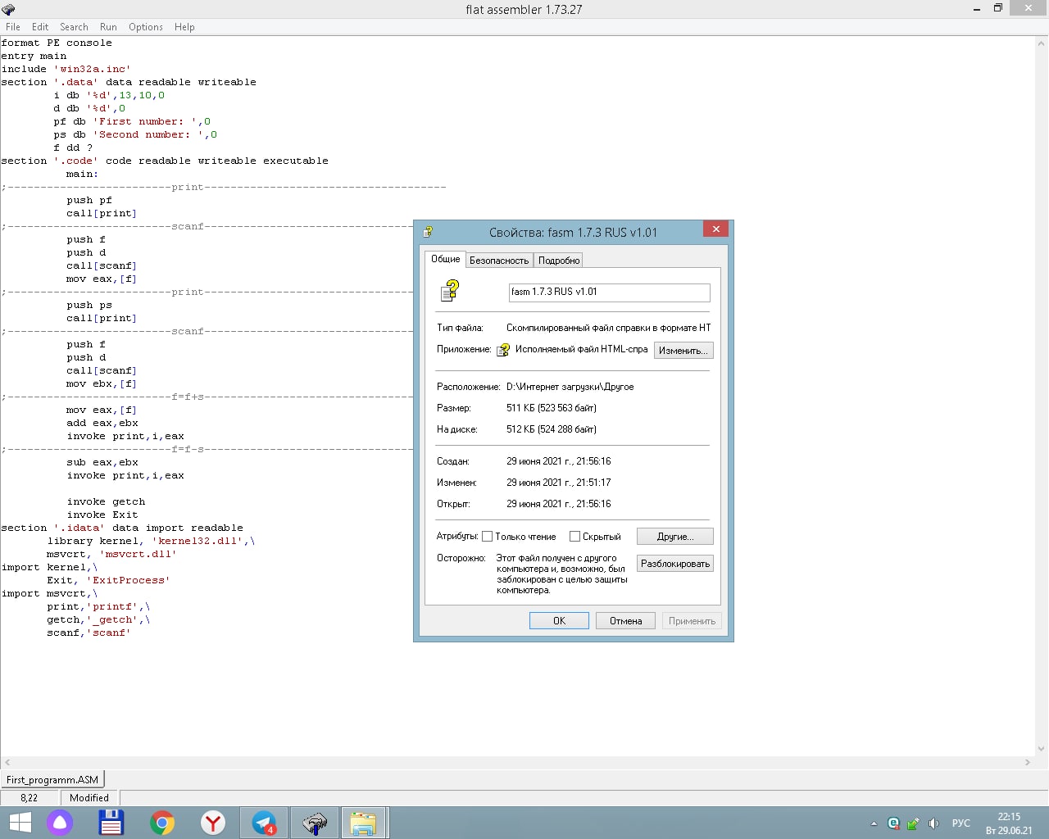The width and height of the screenshot is (1049, 839).
Task: Click the on-disk size value 512 КБ
Action: pos(552,429)
